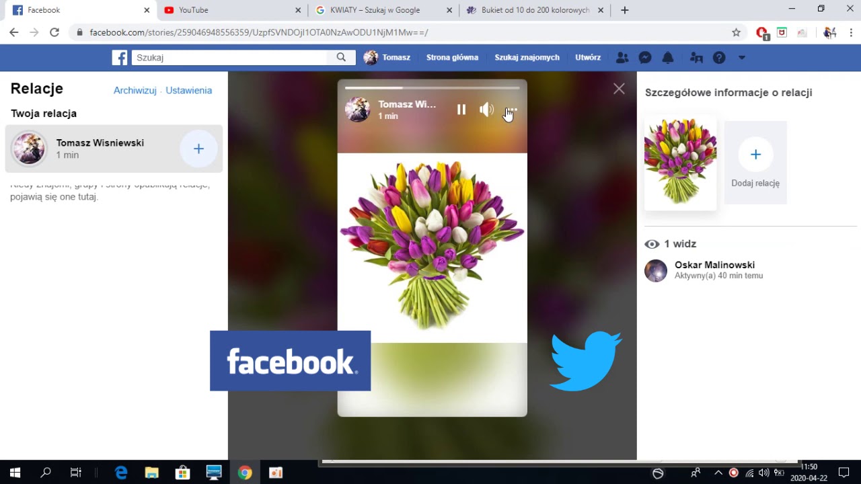Open Windows taskbar search
The width and height of the screenshot is (861, 484).
pyautogui.click(x=46, y=473)
